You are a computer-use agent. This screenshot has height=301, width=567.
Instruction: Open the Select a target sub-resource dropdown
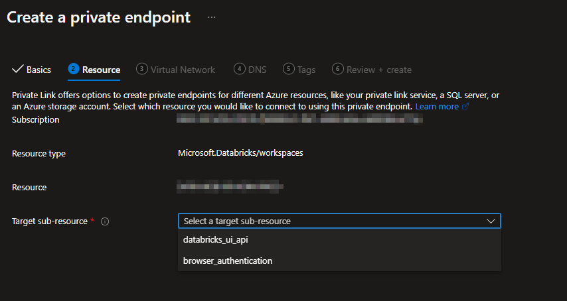[x=339, y=221]
